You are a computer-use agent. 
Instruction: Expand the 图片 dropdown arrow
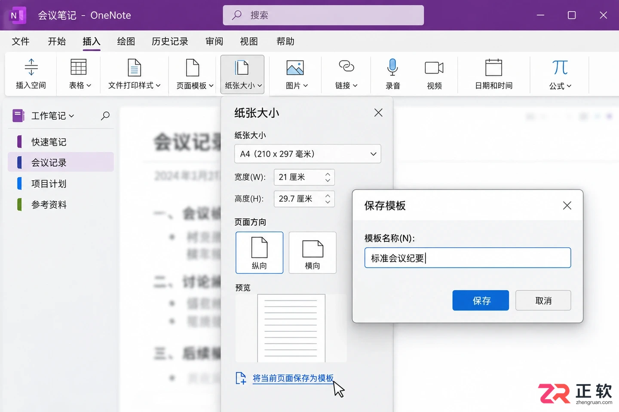(306, 86)
